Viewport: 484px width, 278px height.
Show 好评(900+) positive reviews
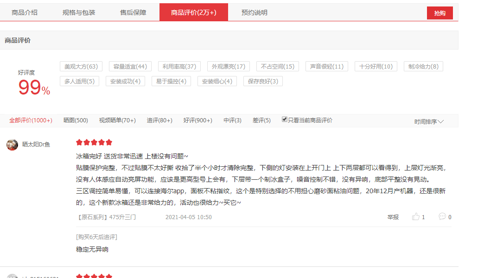pyautogui.click(x=197, y=120)
